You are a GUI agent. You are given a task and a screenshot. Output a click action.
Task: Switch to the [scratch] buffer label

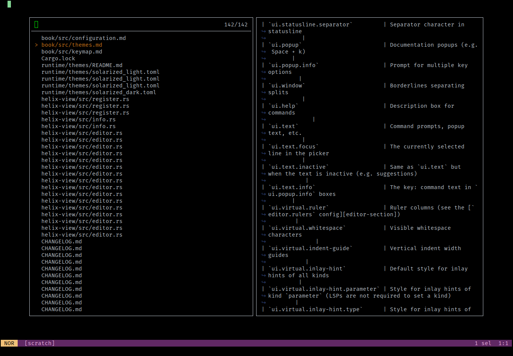click(x=39, y=343)
